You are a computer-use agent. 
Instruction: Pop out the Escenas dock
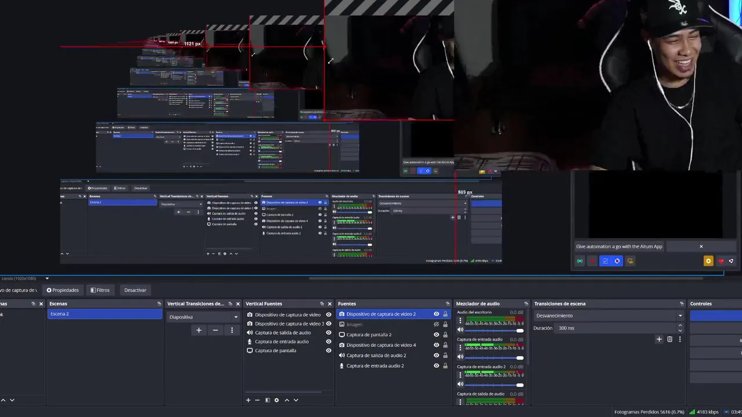tap(159, 303)
